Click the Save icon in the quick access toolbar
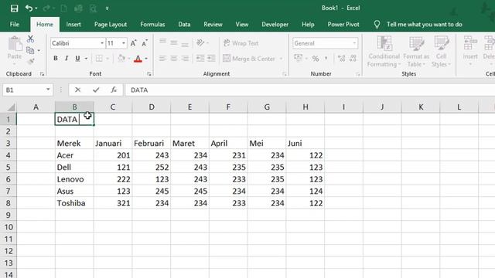 pyautogui.click(x=14, y=8)
